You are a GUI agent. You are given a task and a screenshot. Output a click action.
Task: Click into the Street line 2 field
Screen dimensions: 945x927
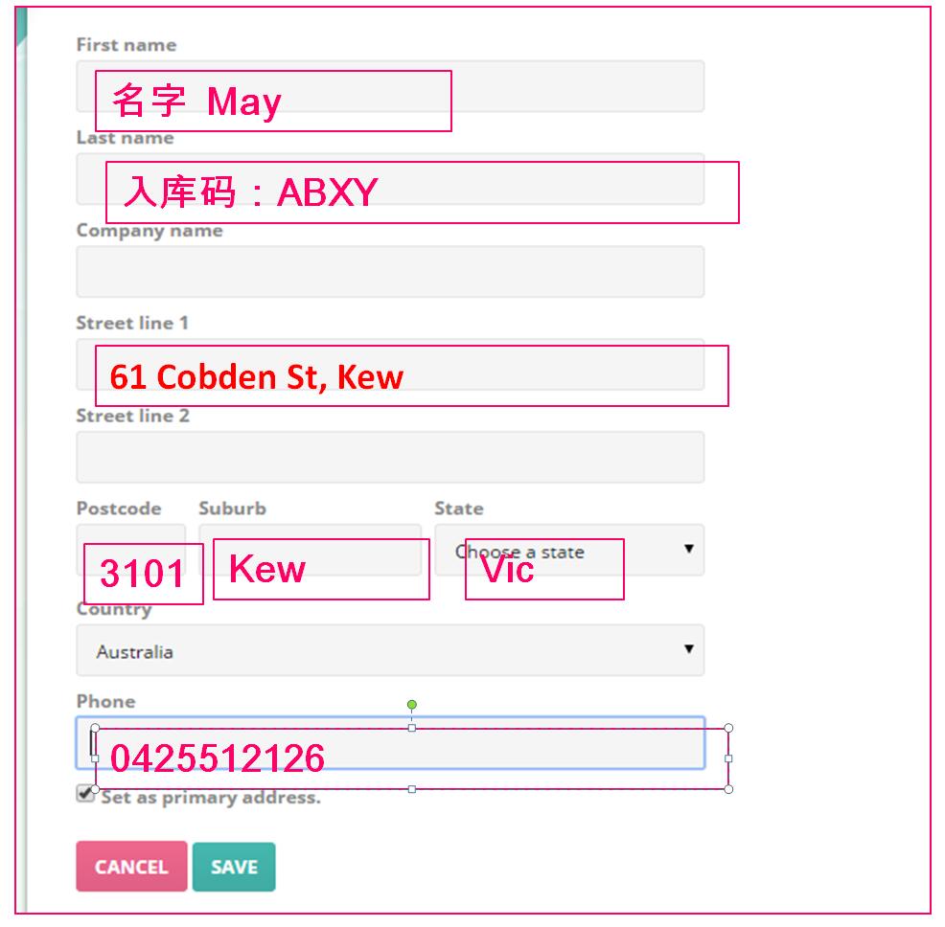coord(390,457)
